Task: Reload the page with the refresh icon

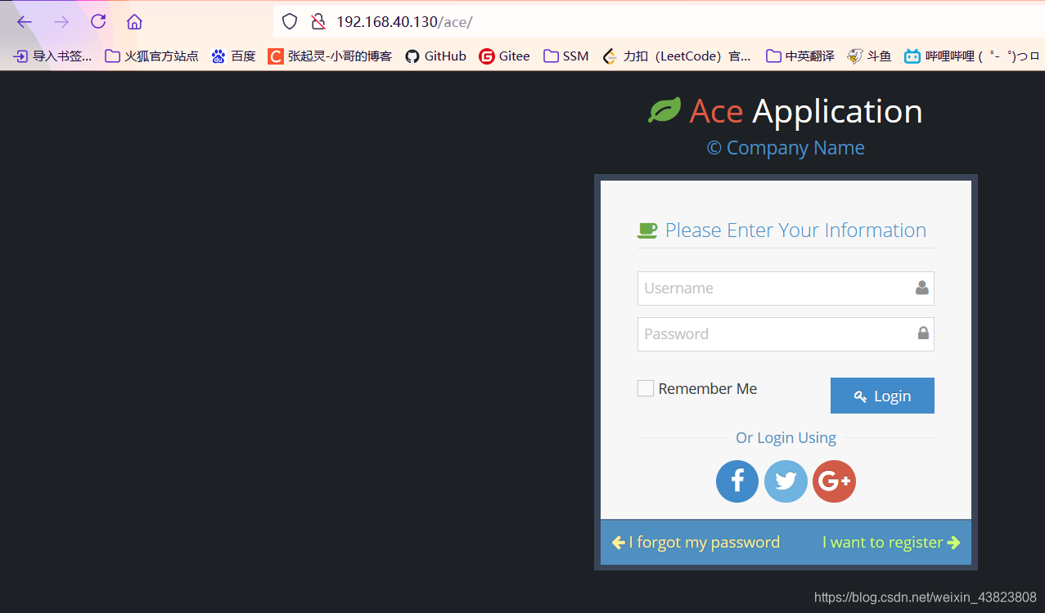Action: click(98, 21)
